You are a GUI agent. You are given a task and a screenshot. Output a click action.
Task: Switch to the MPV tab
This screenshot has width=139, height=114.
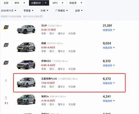(x=58, y=3)
